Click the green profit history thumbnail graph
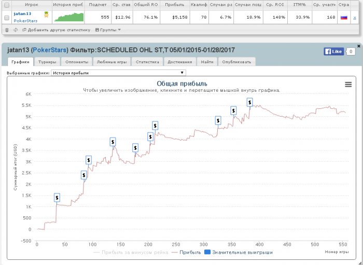 point(69,17)
